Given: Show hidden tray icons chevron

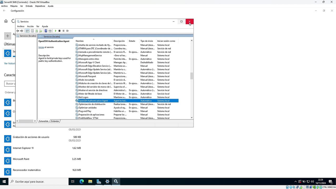Looking at the screenshot, I should click(296, 181).
